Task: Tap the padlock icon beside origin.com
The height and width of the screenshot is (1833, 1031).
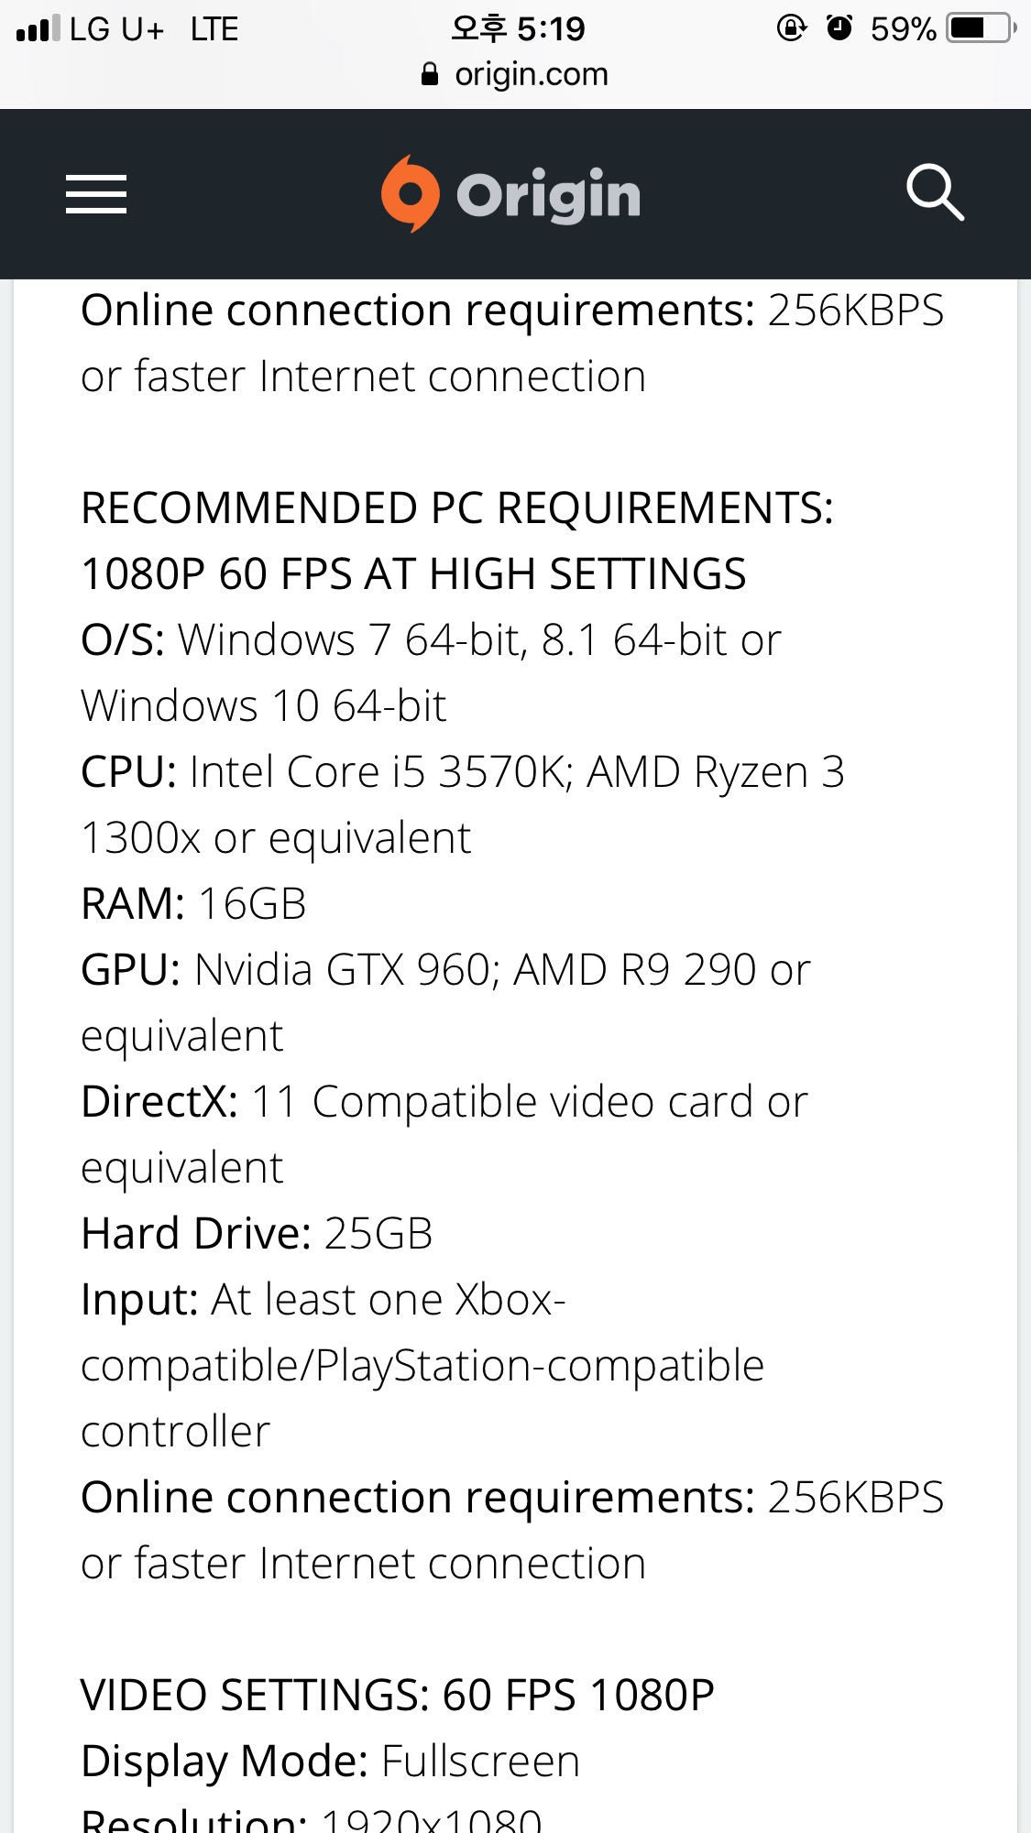Action: pos(429,74)
